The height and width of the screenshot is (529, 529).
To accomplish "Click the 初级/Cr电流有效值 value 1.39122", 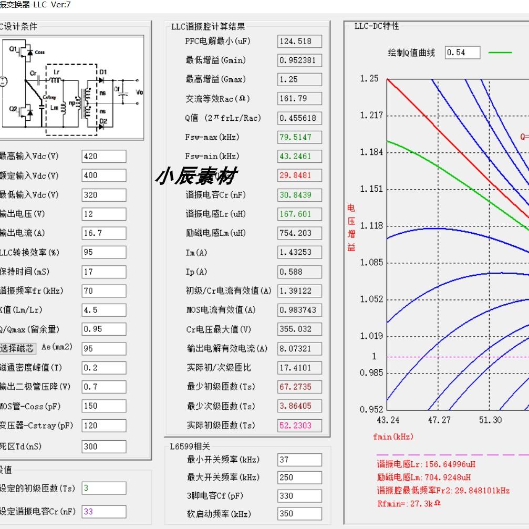I will [x=299, y=291].
